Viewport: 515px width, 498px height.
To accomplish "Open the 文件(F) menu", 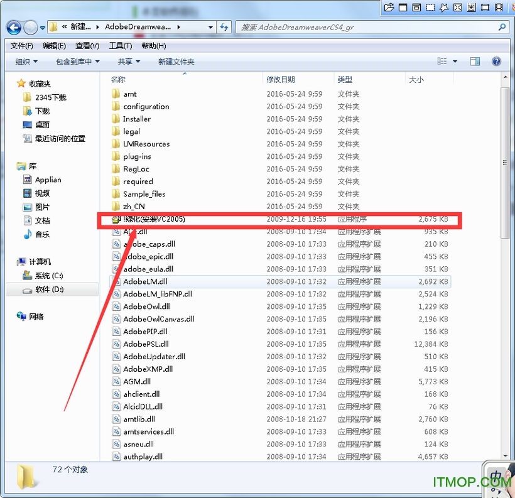I will [x=22, y=46].
